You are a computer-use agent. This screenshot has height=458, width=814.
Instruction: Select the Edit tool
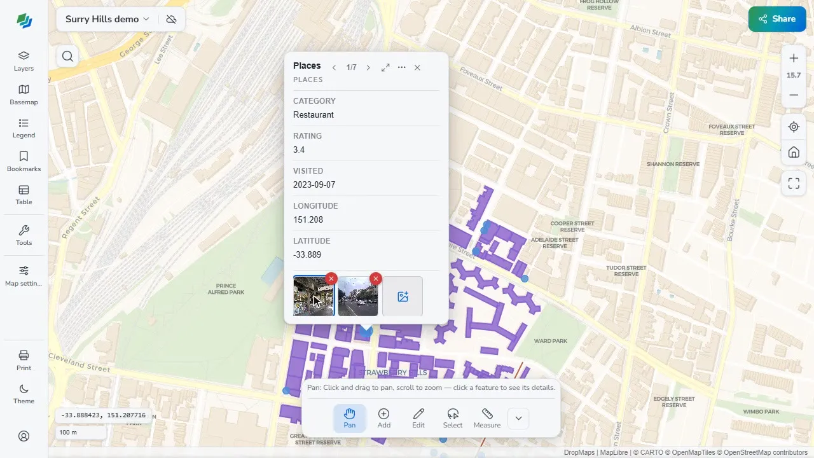418,418
